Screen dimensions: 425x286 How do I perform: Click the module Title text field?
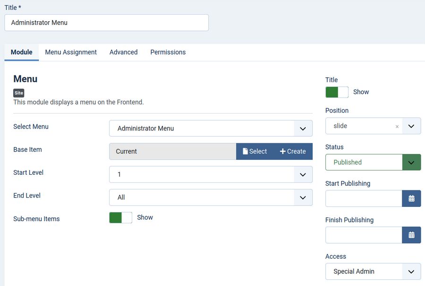(x=106, y=23)
